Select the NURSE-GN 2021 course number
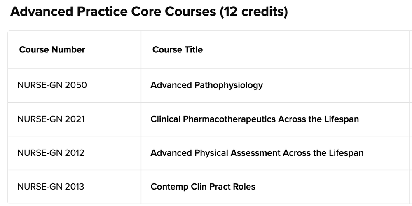This screenshot has width=412, height=206. click(51, 119)
